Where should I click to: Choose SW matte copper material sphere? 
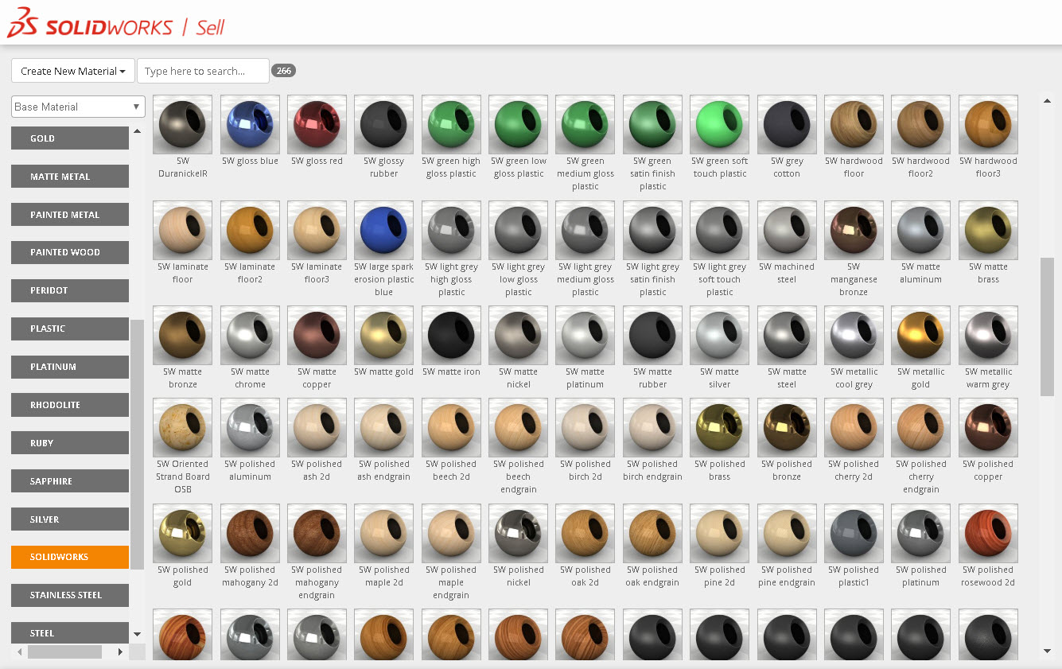[x=317, y=335]
